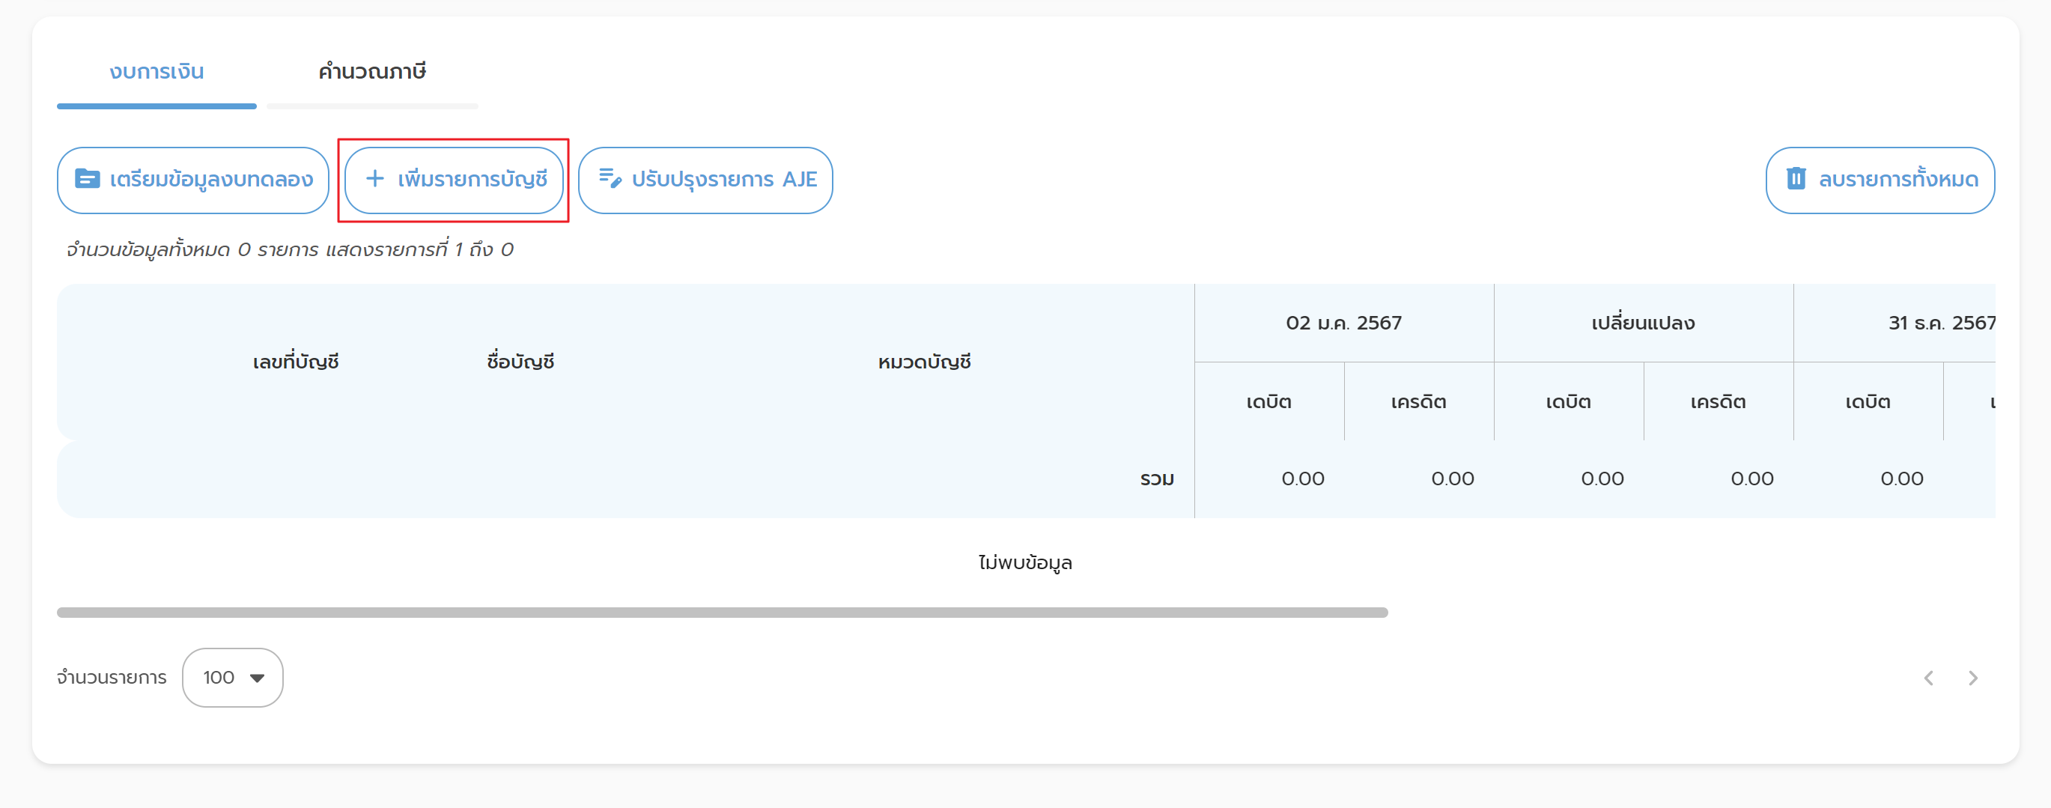The height and width of the screenshot is (808, 2051).
Task: Click trash icon on ลบรายการทั้งหมด button
Action: 1796,179
